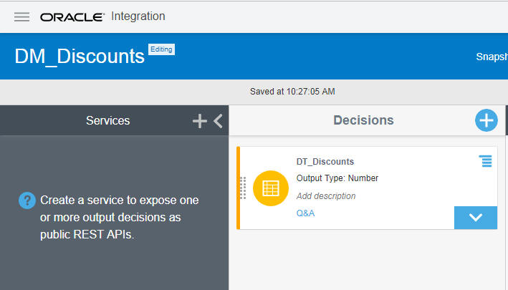Expand DT_Discounts with the down-arrow button

(x=475, y=218)
